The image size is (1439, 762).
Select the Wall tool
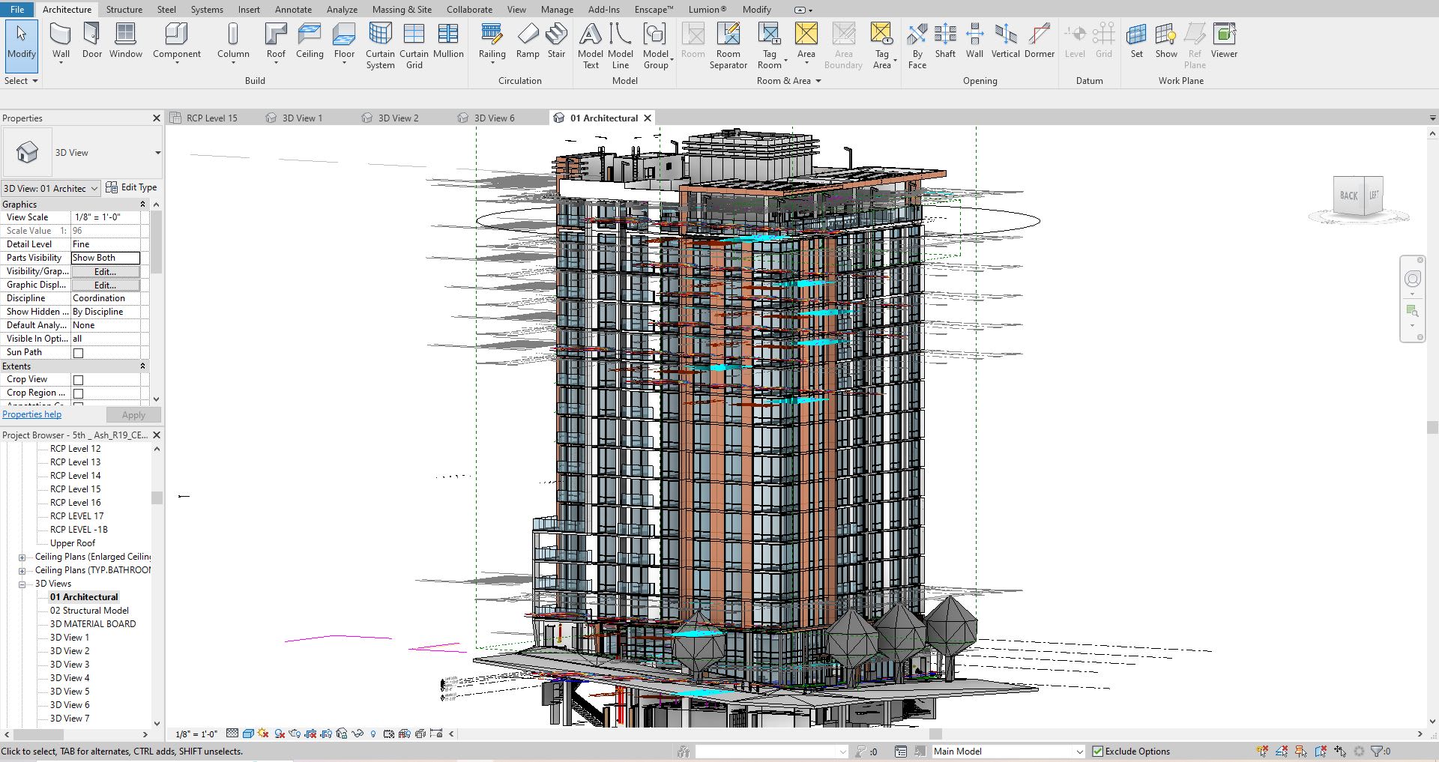pyautogui.click(x=61, y=41)
